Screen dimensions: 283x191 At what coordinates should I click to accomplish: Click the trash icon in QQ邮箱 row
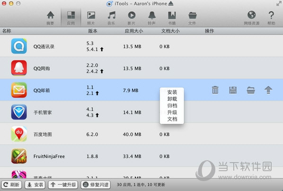[215, 90]
